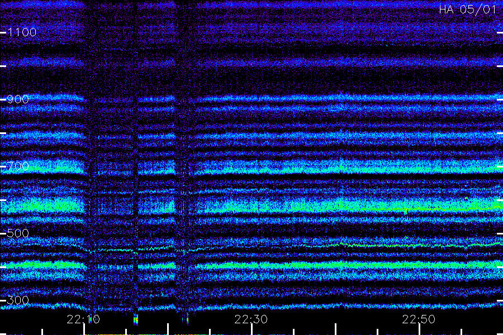503x335 pixels.
Task: Click the 900 frequency axis label
Action: point(18,99)
